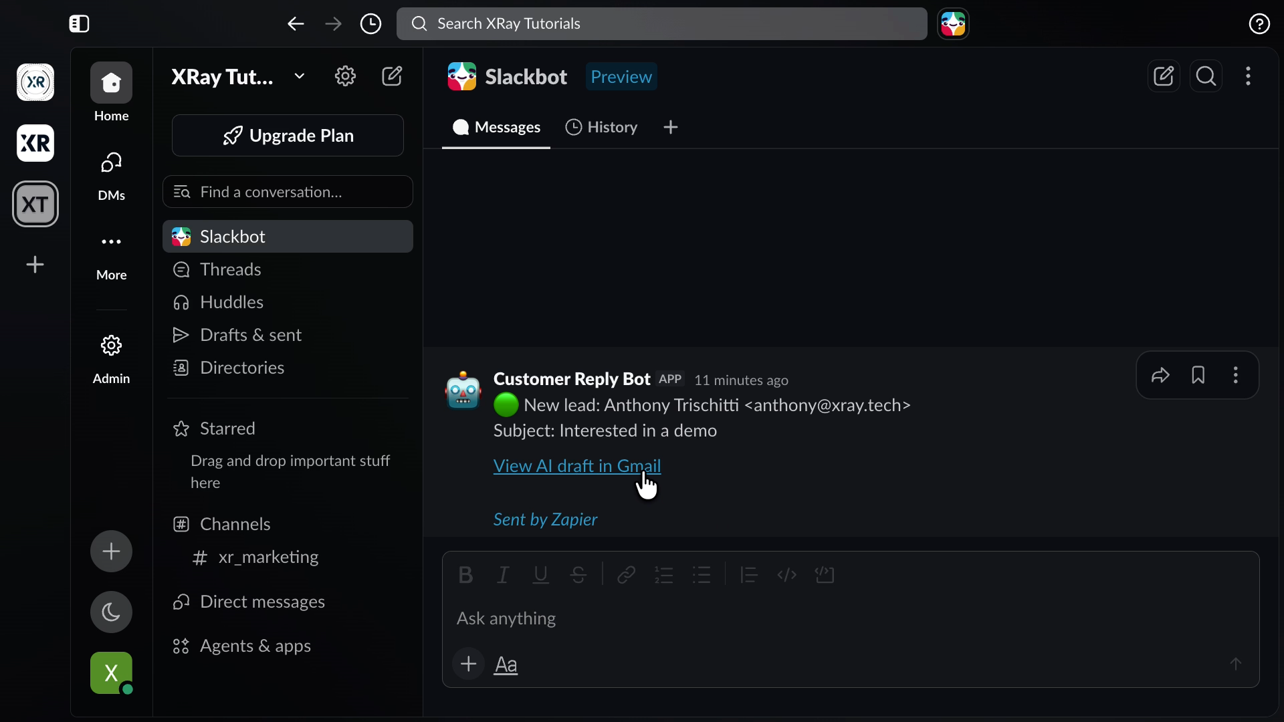Switch to the XR circular workspace

[x=35, y=82]
